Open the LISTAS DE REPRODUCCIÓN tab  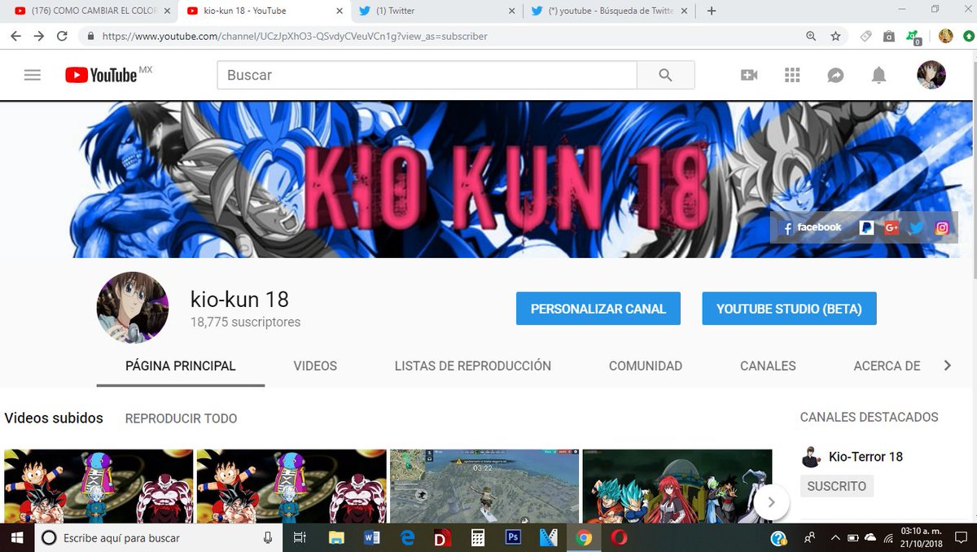(x=473, y=366)
